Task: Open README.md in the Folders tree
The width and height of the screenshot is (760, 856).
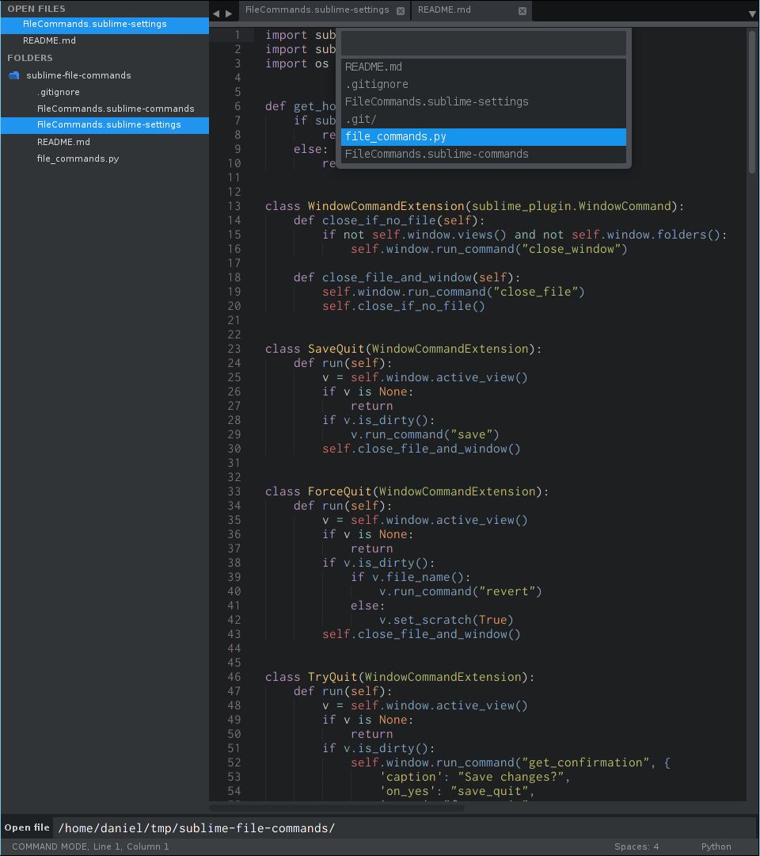Action: click(x=64, y=142)
